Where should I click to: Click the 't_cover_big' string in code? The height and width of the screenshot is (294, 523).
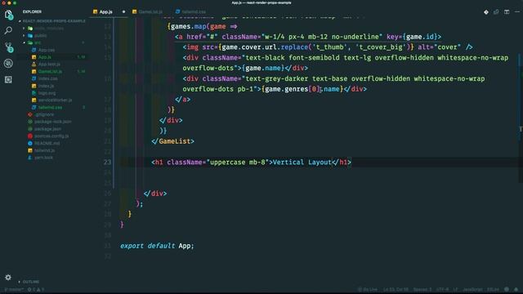[381, 47]
